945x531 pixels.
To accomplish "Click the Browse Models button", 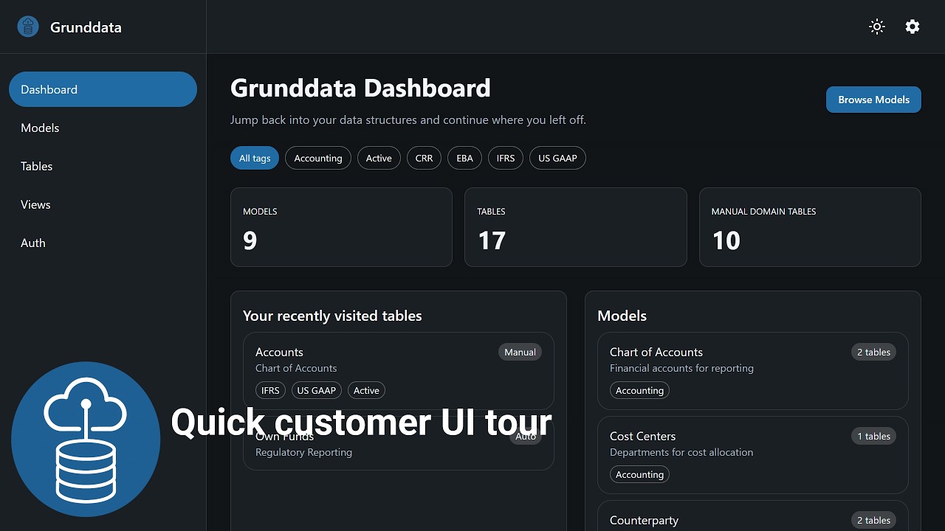I will click(873, 100).
